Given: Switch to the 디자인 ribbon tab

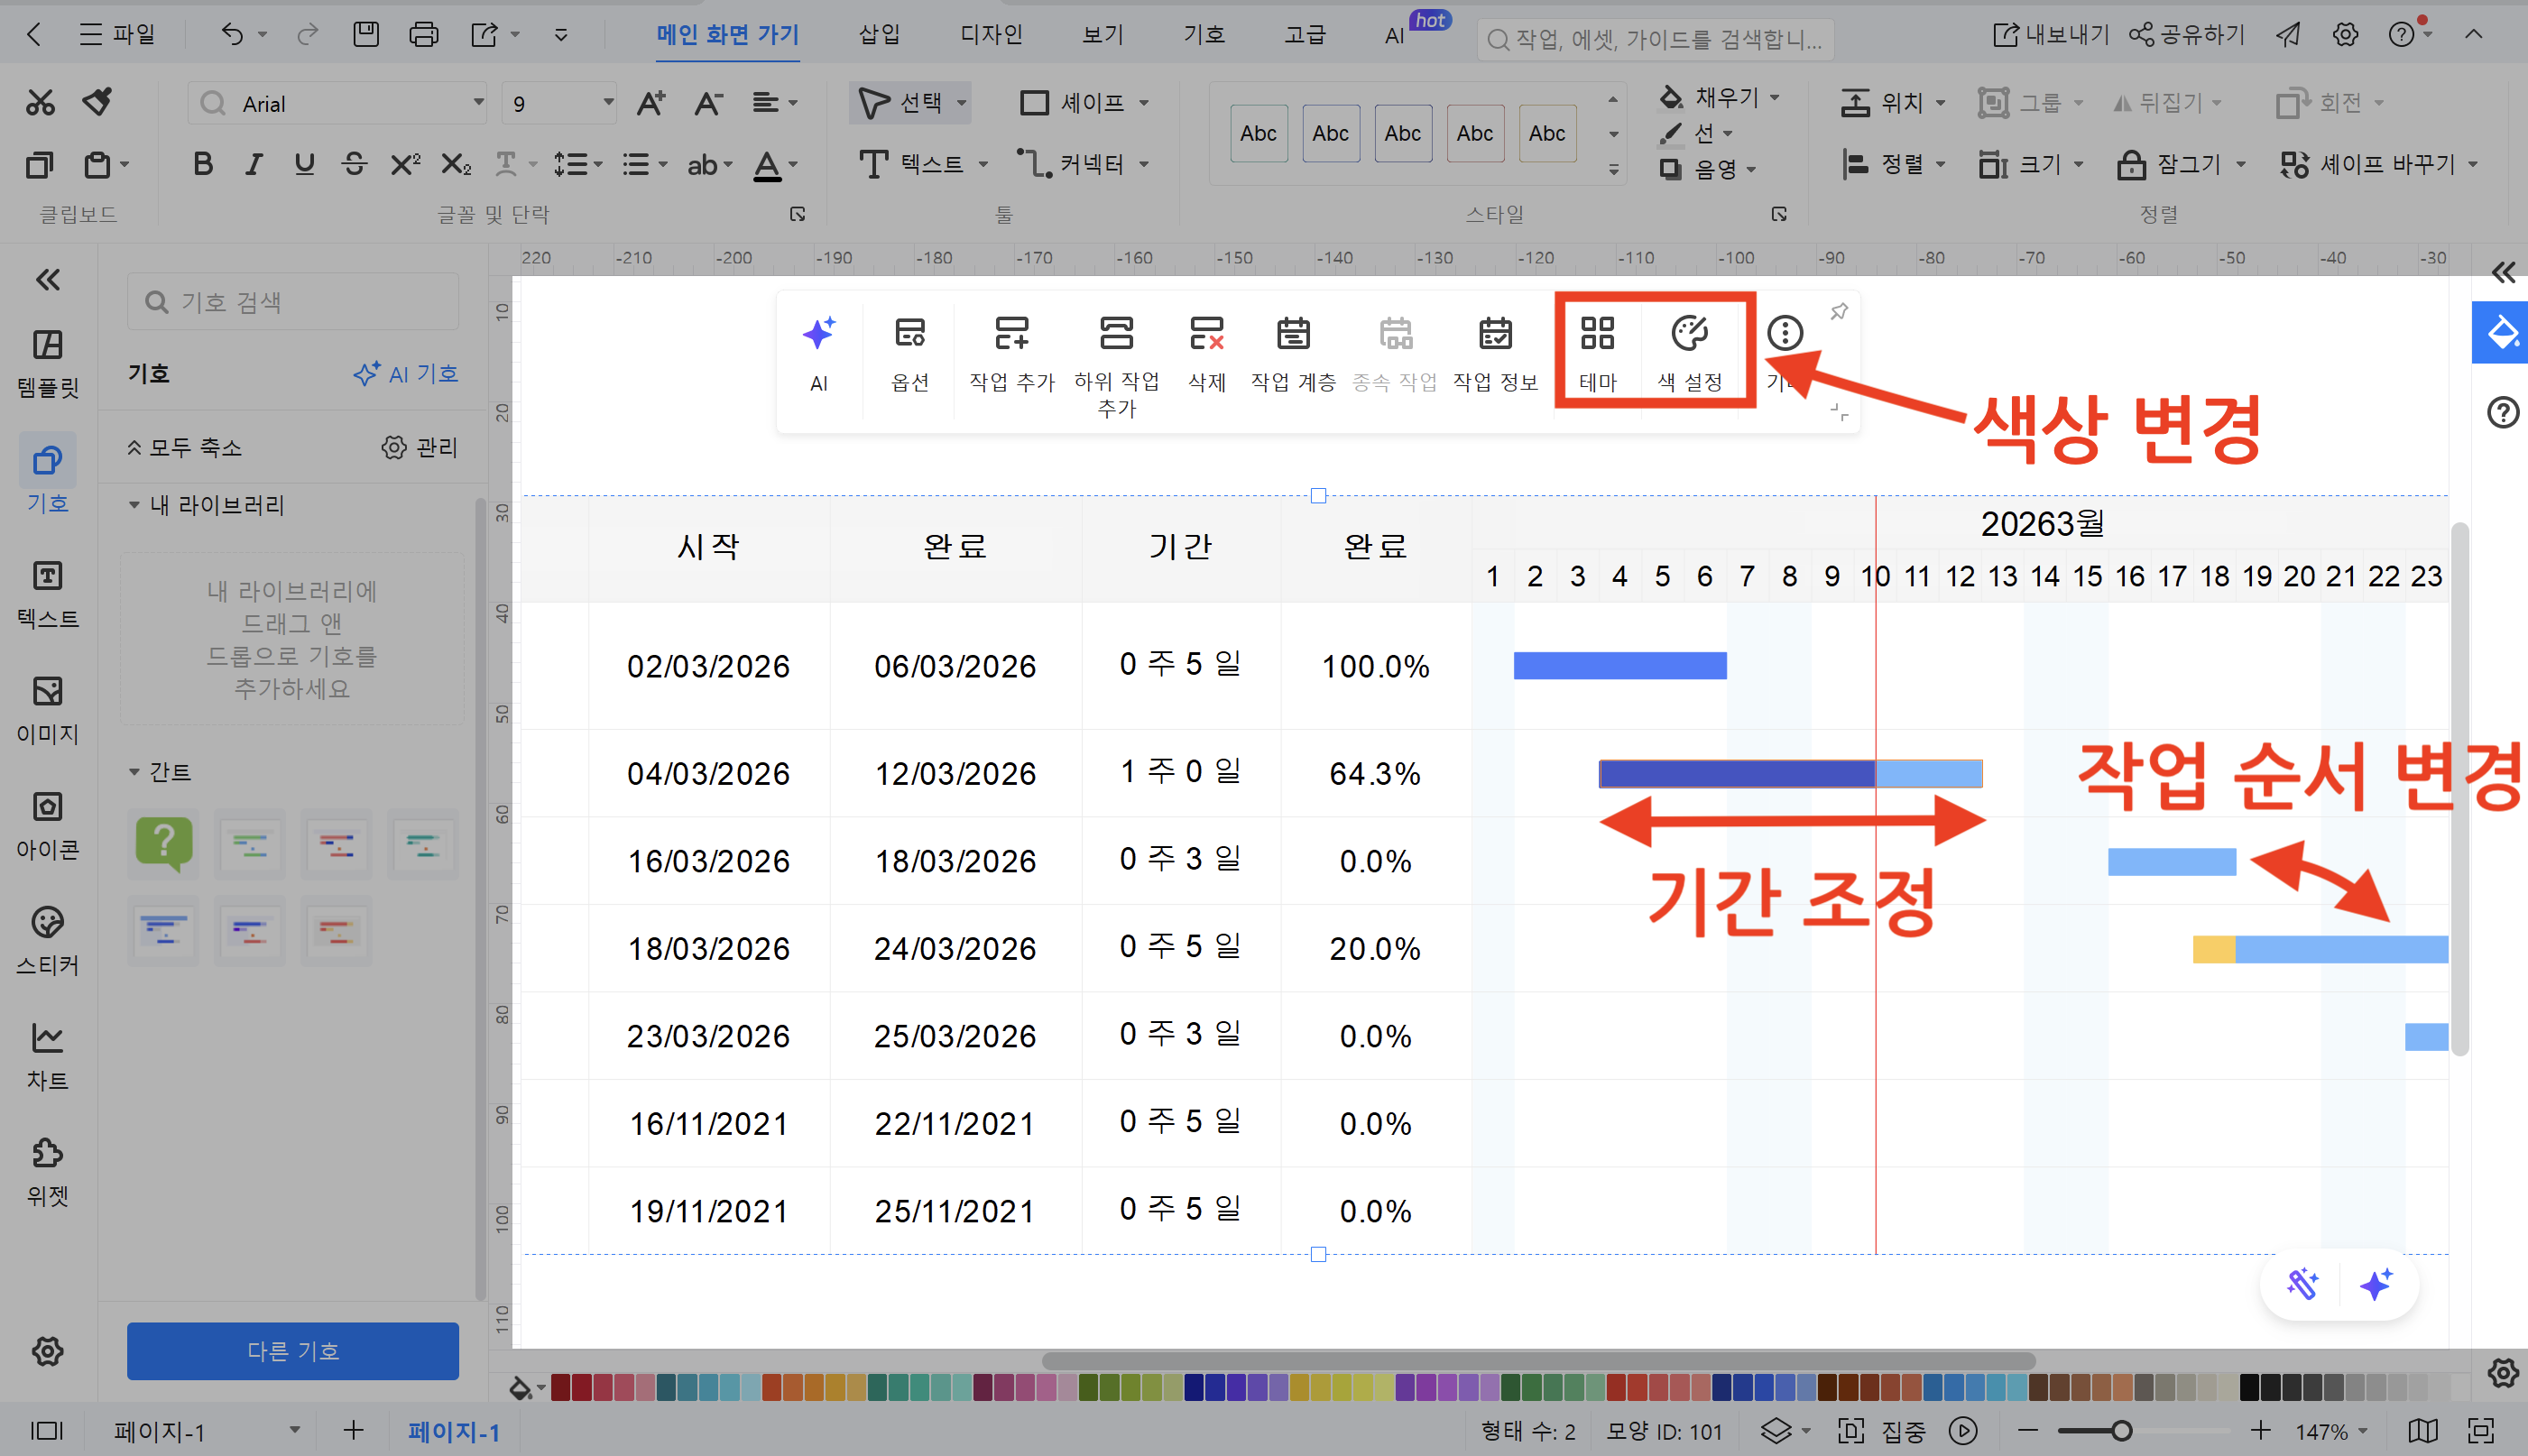Looking at the screenshot, I should (x=989, y=33).
